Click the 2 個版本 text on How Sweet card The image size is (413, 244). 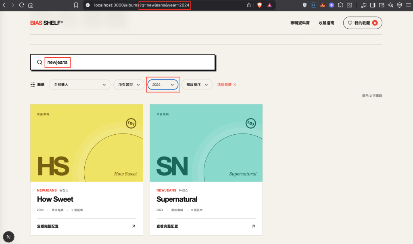coord(77,210)
